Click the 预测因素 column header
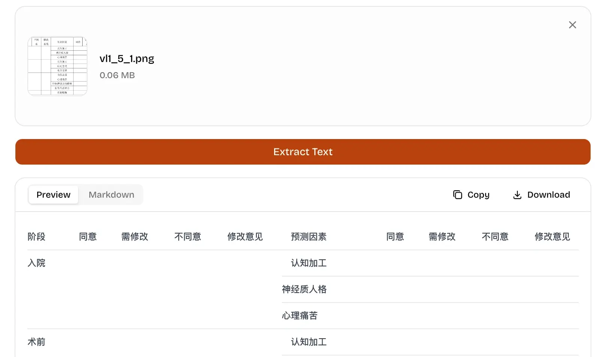The image size is (609, 357). pos(308,237)
